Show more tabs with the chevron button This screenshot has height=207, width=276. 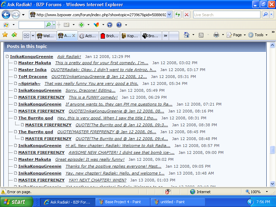[x=166, y=36]
